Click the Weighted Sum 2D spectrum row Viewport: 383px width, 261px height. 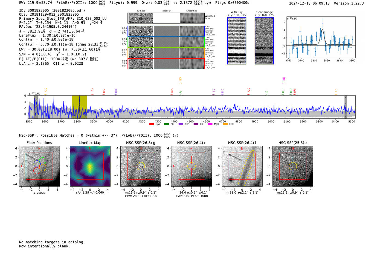[x=166, y=18]
